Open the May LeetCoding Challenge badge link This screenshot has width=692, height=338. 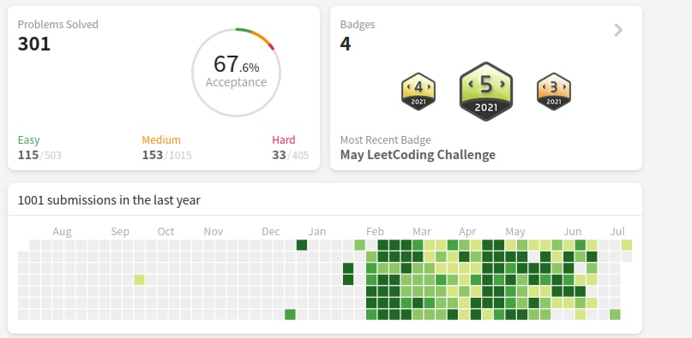418,155
